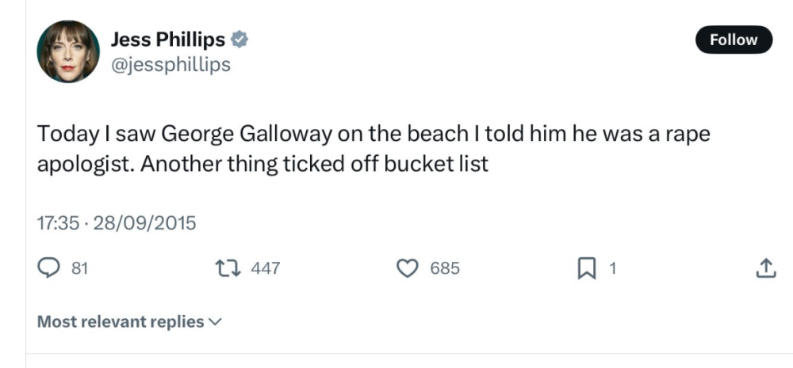793x368 pixels.
Task: Bookmark the tweet using the bookmark icon
Action: [586, 269]
